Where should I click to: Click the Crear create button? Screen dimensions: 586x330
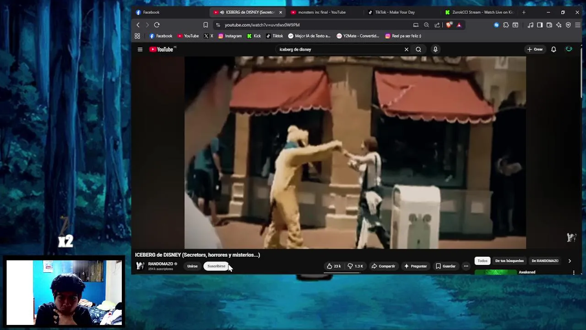coord(535,49)
